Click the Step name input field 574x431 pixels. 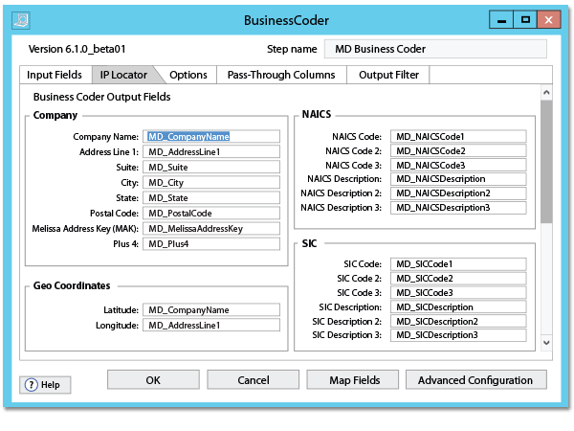(435, 49)
